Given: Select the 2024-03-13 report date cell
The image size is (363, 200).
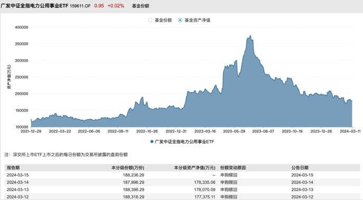Looking at the screenshot, I should [x=17, y=189].
